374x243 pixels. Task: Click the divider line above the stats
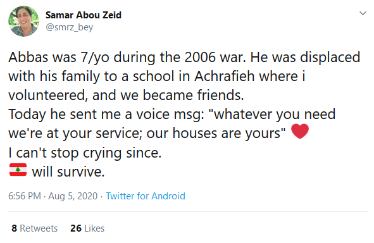pyautogui.click(x=188, y=211)
